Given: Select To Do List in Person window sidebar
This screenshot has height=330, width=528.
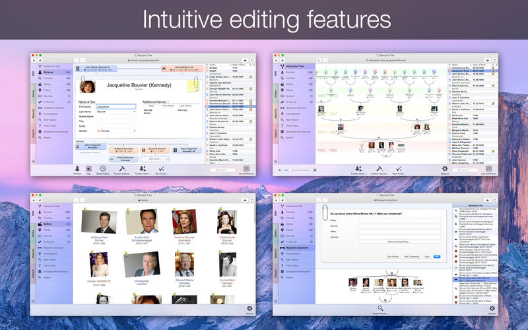Looking at the screenshot, I should (x=54, y=102).
